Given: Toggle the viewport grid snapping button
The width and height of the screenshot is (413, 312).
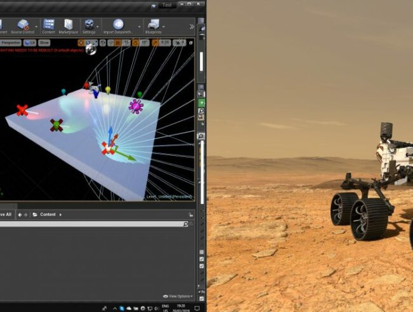Looking at the screenshot, I should (119, 43).
